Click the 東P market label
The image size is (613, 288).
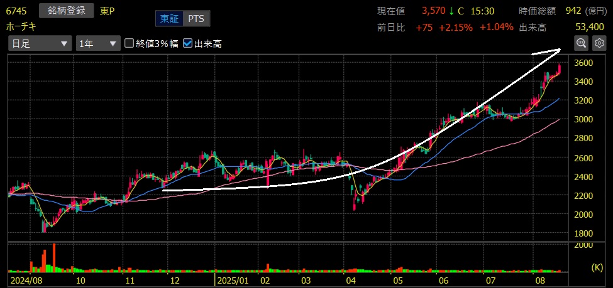coord(108,11)
